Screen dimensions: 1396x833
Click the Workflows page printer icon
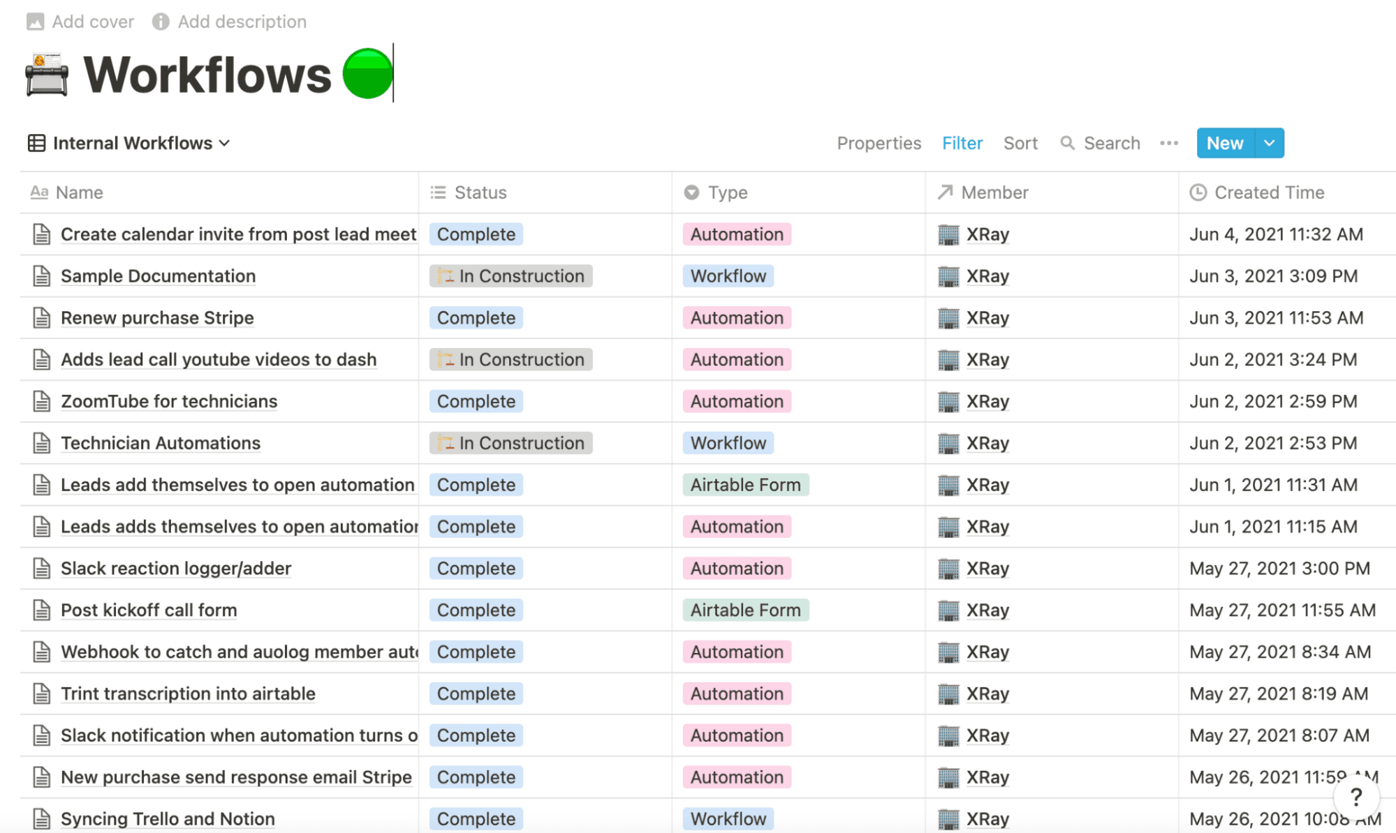coord(46,74)
